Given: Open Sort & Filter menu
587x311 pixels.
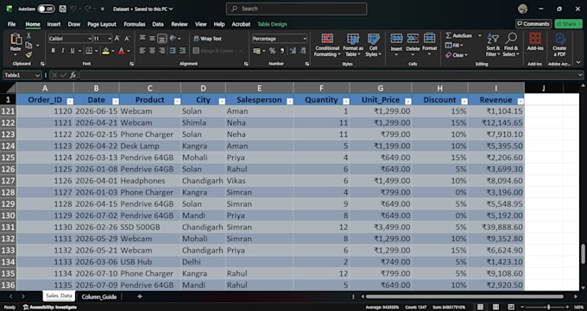Looking at the screenshot, I should pyautogui.click(x=493, y=45).
